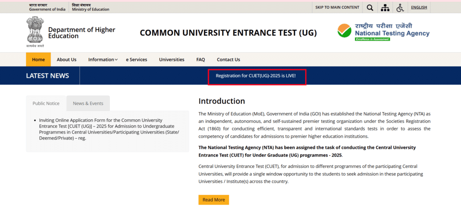Open the Registration for CUET(UG)-2025 is LIVE news

pos(256,76)
